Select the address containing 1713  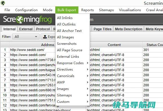click(x=33, y=80)
